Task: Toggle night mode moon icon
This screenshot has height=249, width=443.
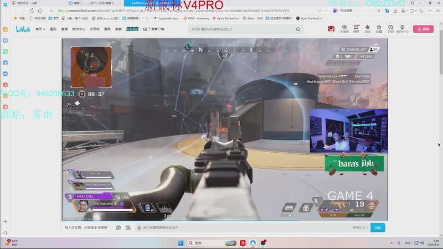Action: [421, 11]
